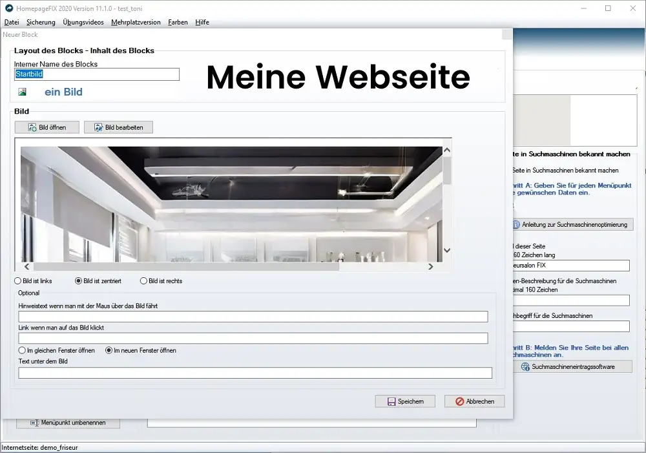
Task: Click the down arrow on the image scrollbar
Action: click(446, 251)
